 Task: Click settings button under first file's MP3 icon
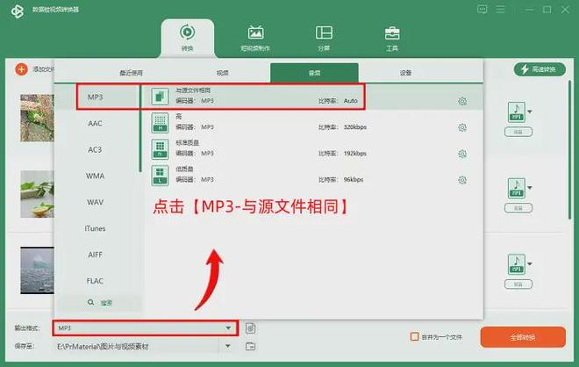click(x=518, y=132)
